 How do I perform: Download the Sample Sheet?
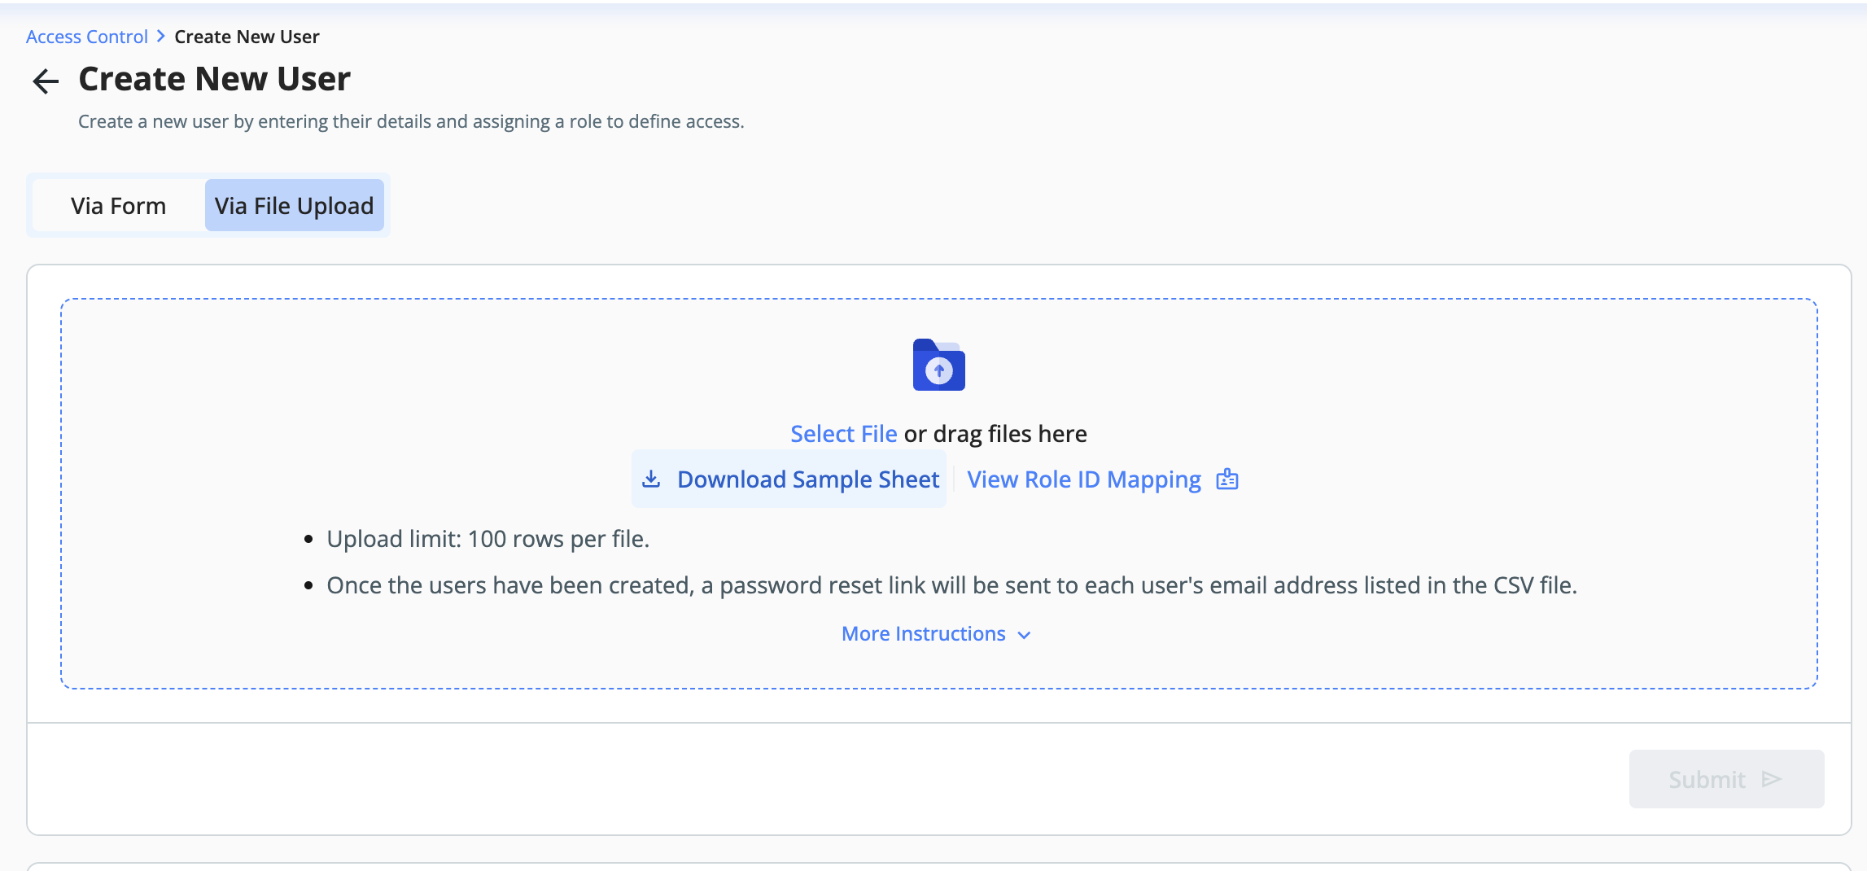point(789,479)
